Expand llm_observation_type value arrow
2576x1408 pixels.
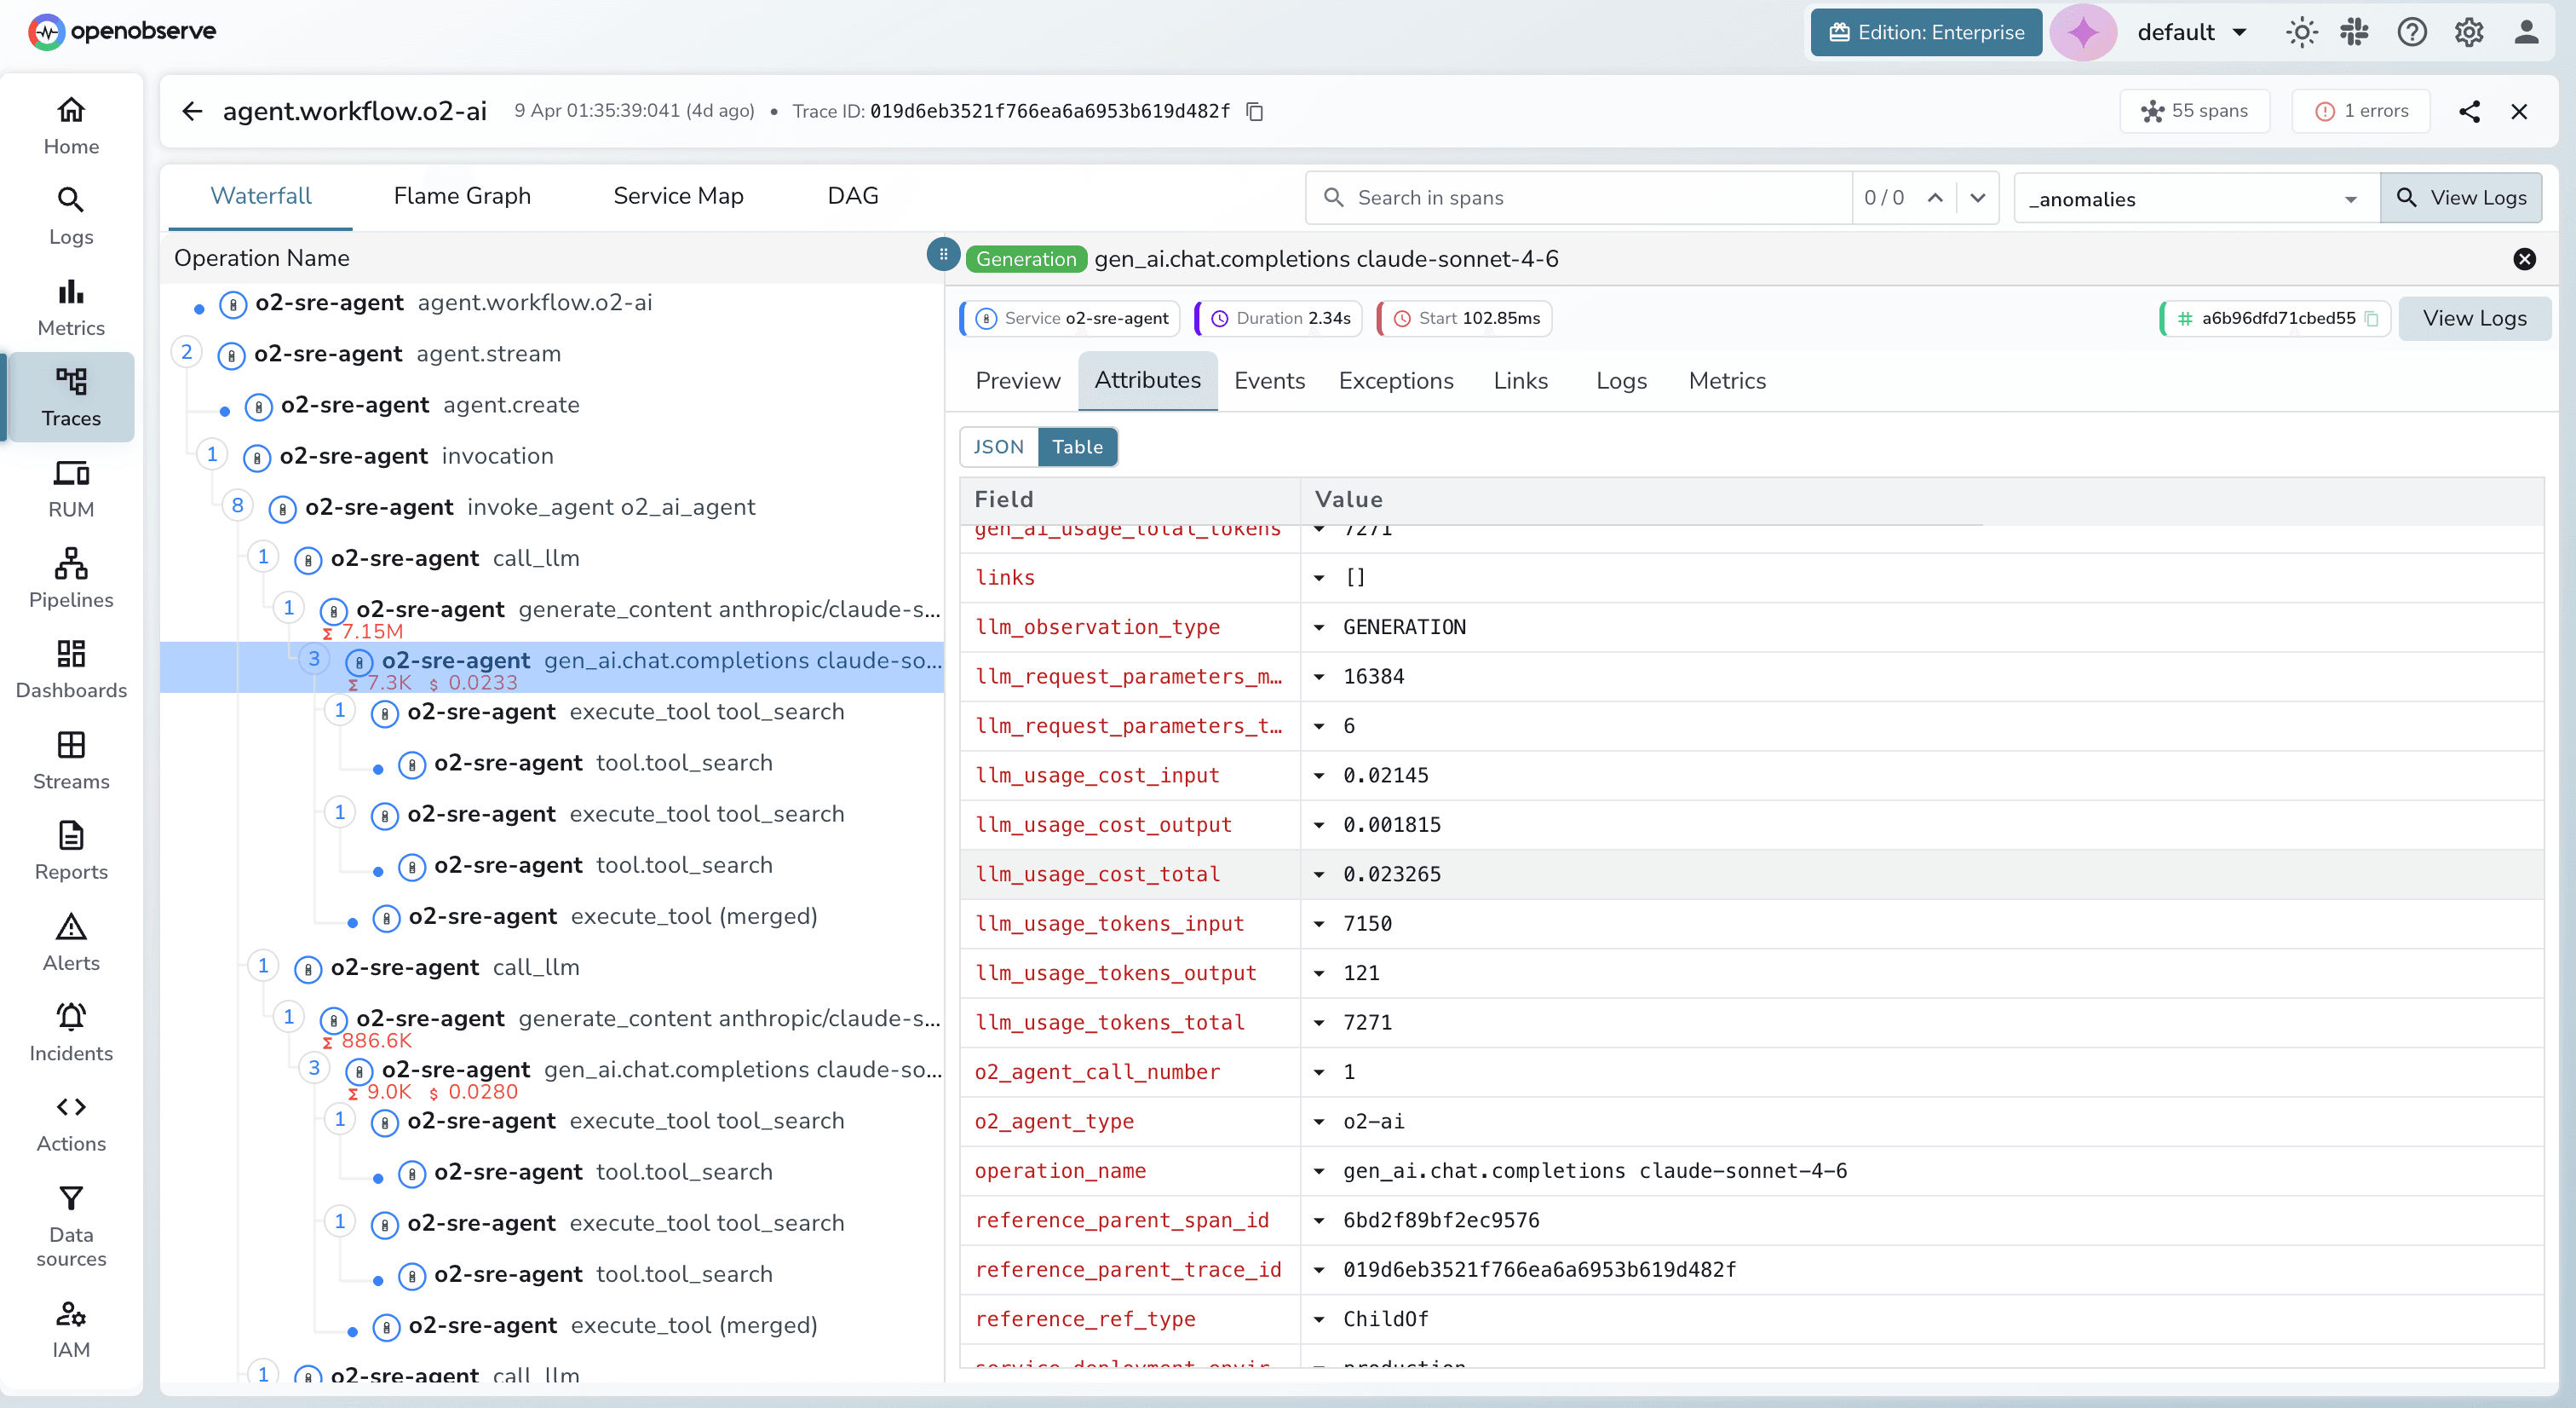tap(1319, 627)
